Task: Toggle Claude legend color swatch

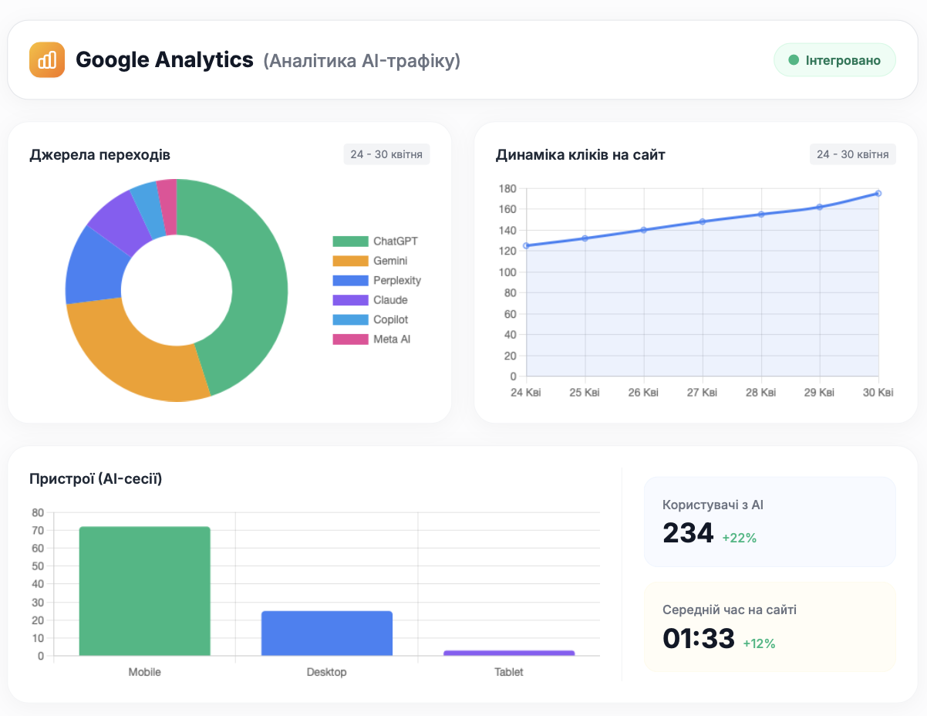Action: pos(350,300)
